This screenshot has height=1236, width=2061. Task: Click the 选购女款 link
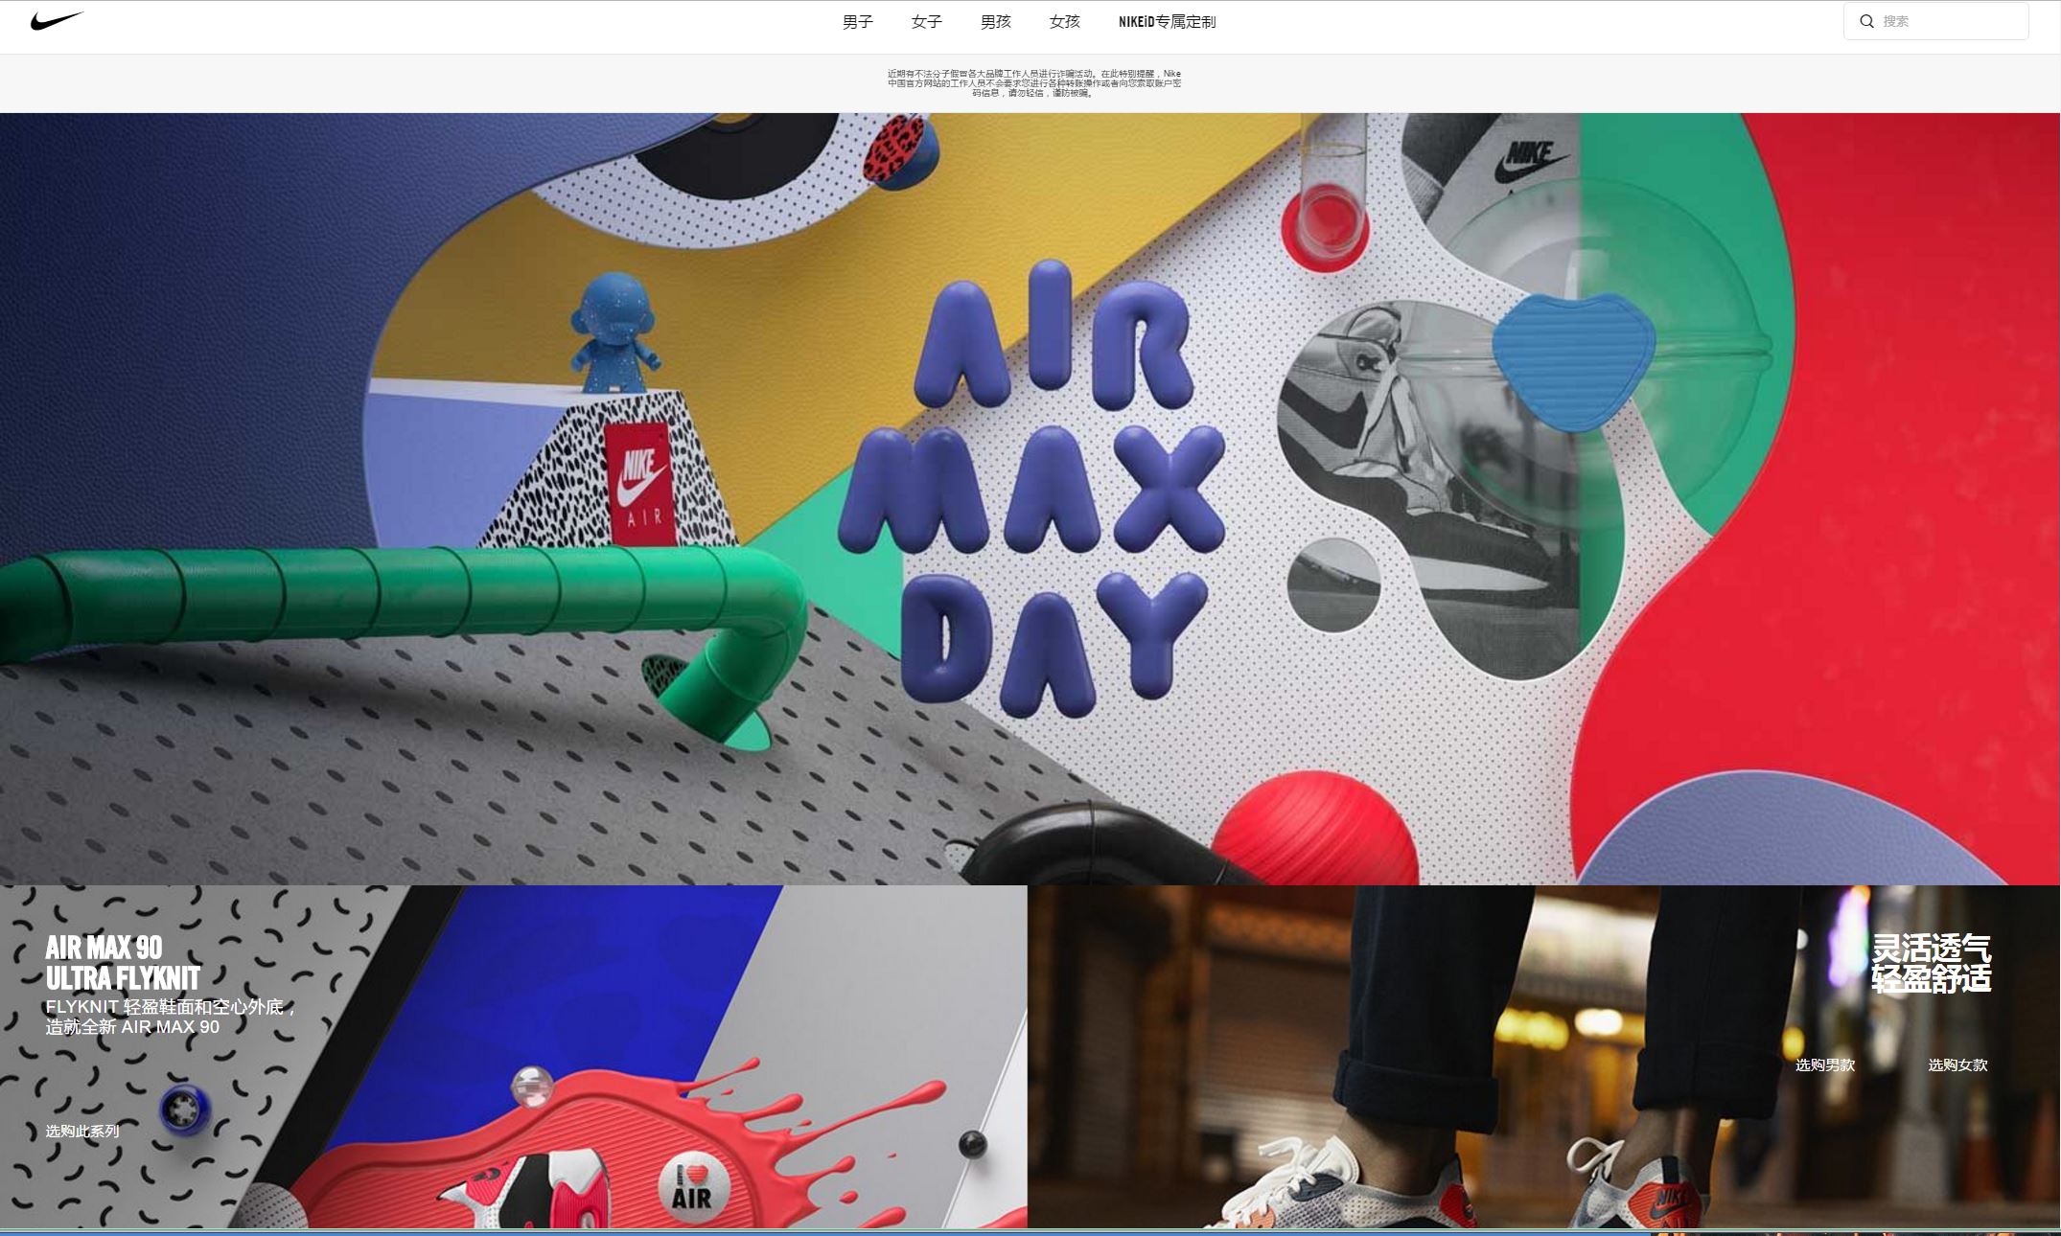point(1957,1064)
